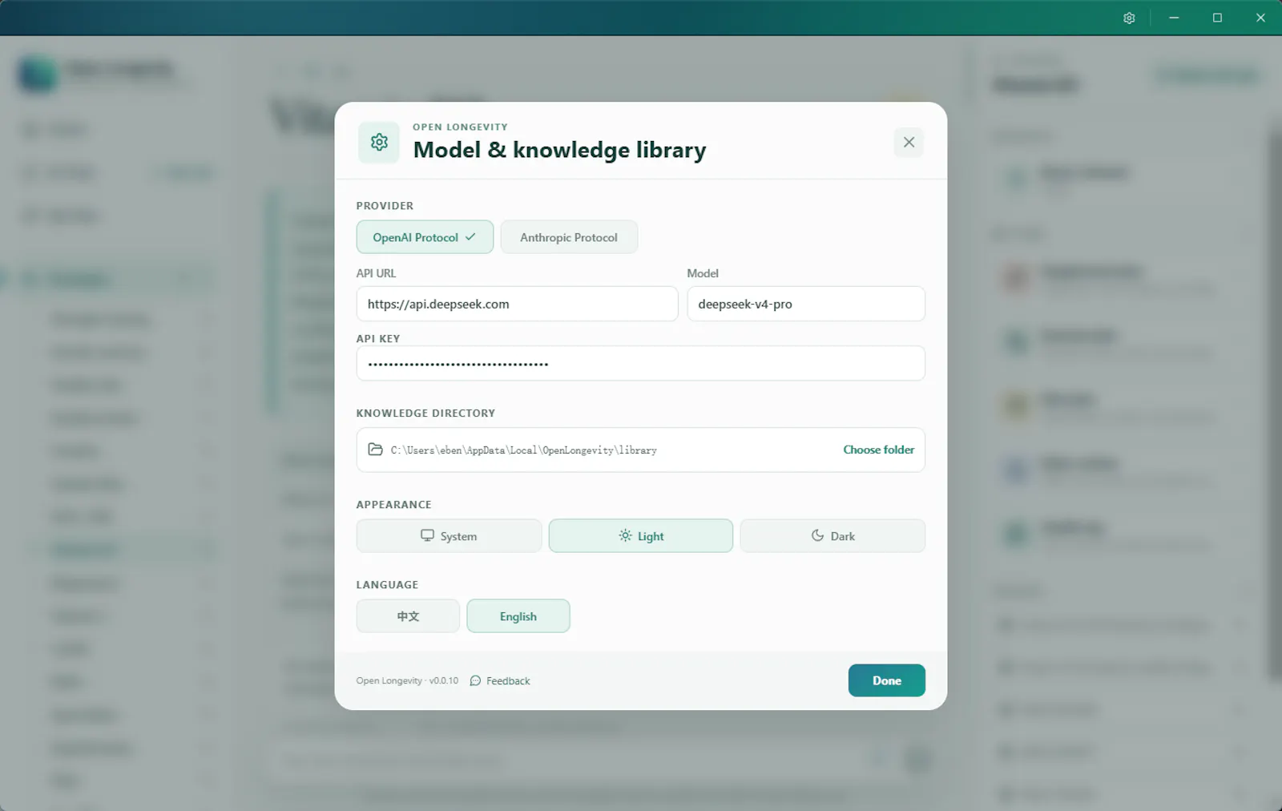The image size is (1282, 811).
Task: Click the monitor icon on System button
Action: [x=427, y=535]
